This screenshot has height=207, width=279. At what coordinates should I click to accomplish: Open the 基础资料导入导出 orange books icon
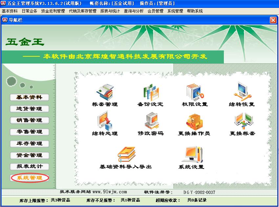[126, 154]
